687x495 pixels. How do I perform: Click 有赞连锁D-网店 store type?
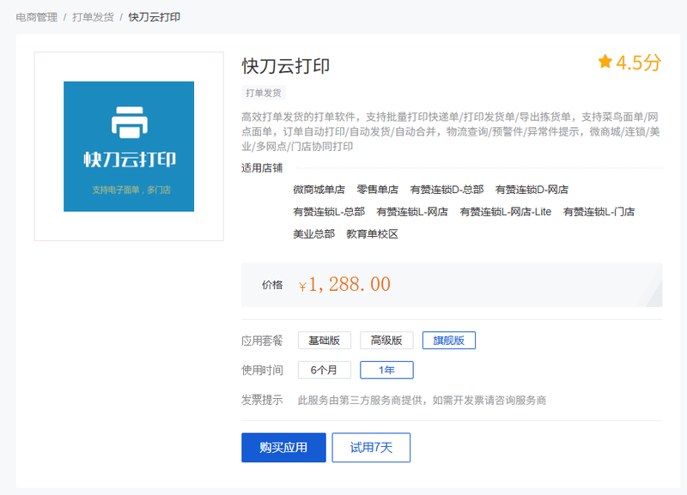tap(532, 190)
